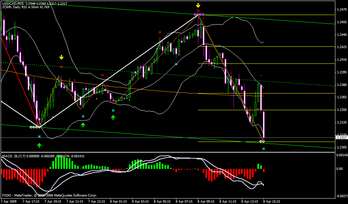Click the 1.2440 price scale label
Image resolution: width=348 pixels, height=204 pixels.
342,35
